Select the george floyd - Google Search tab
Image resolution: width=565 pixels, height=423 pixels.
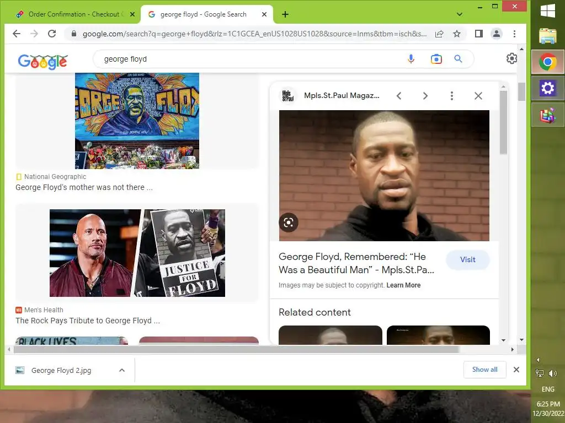click(x=207, y=14)
